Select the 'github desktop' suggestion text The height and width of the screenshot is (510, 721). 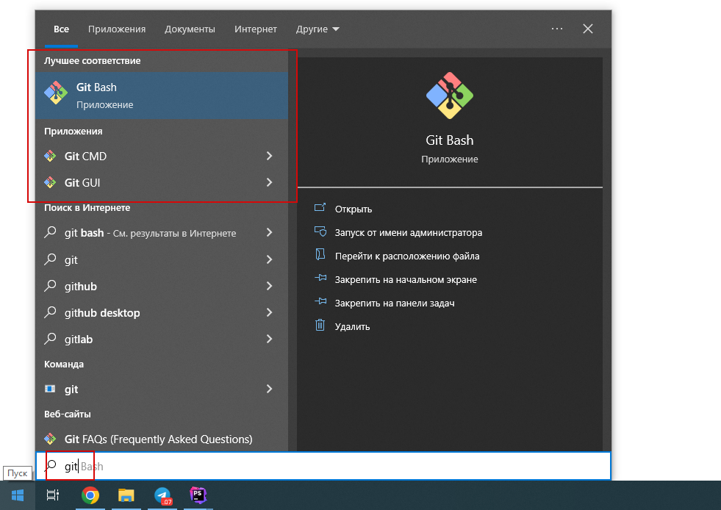click(102, 313)
